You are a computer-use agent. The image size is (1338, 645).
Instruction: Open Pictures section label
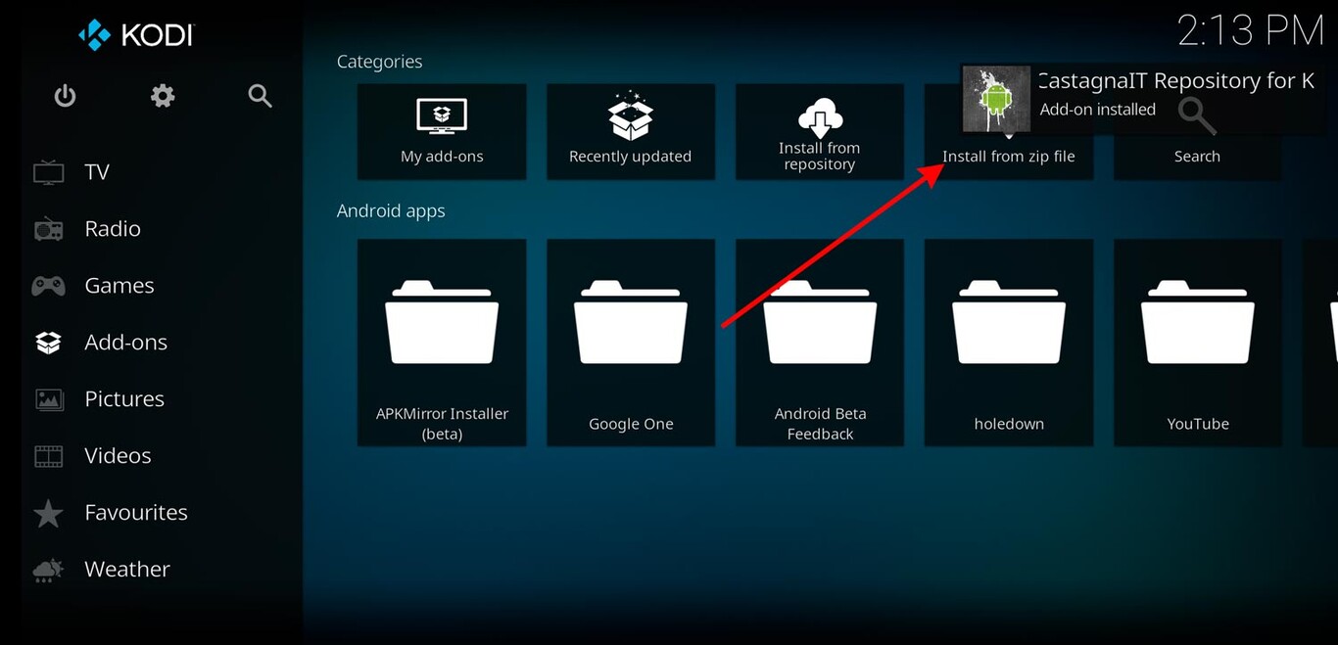[x=124, y=399]
